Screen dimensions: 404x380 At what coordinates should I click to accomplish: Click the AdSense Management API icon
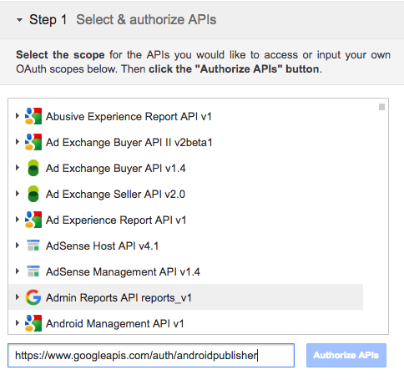[x=33, y=271]
